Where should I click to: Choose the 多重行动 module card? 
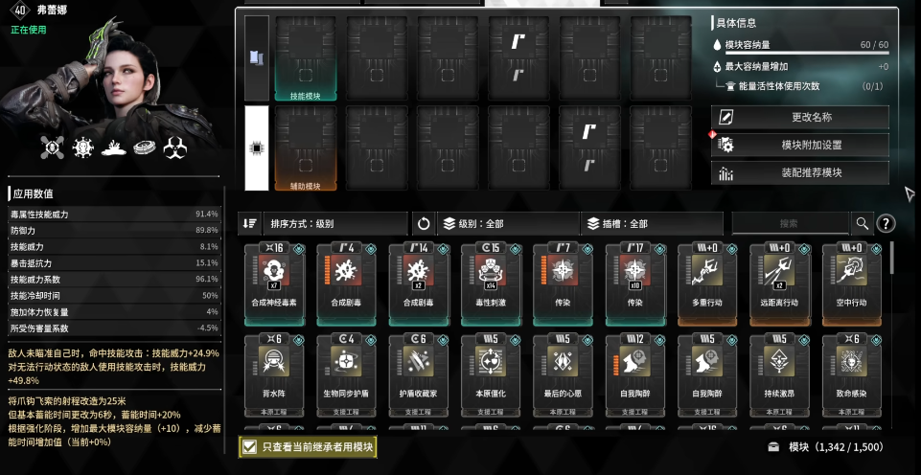pyautogui.click(x=708, y=284)
